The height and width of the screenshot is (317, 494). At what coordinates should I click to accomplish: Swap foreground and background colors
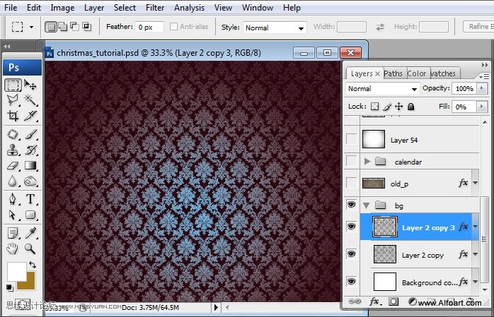pyautogui.click(x=33, y=265)
